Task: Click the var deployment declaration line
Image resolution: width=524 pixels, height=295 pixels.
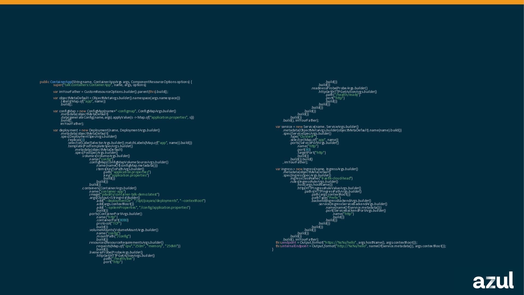Action: click(x=106, y=130)
